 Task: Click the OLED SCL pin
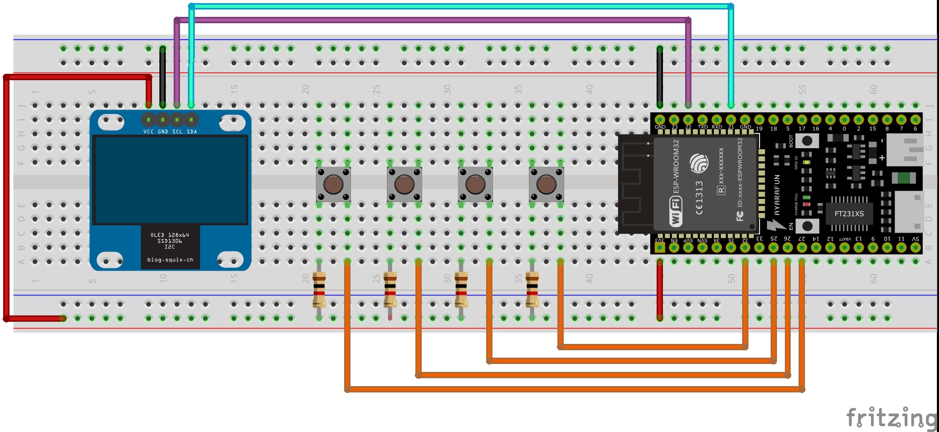tap(177, 120)
